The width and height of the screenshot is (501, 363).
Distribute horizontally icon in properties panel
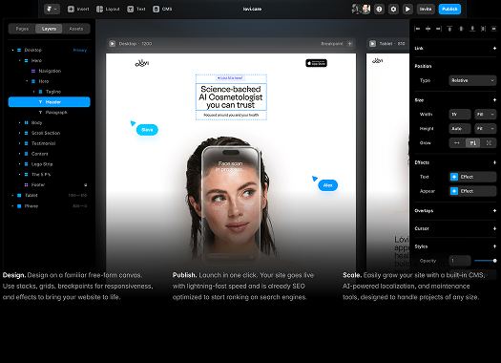tap(484, 29)
